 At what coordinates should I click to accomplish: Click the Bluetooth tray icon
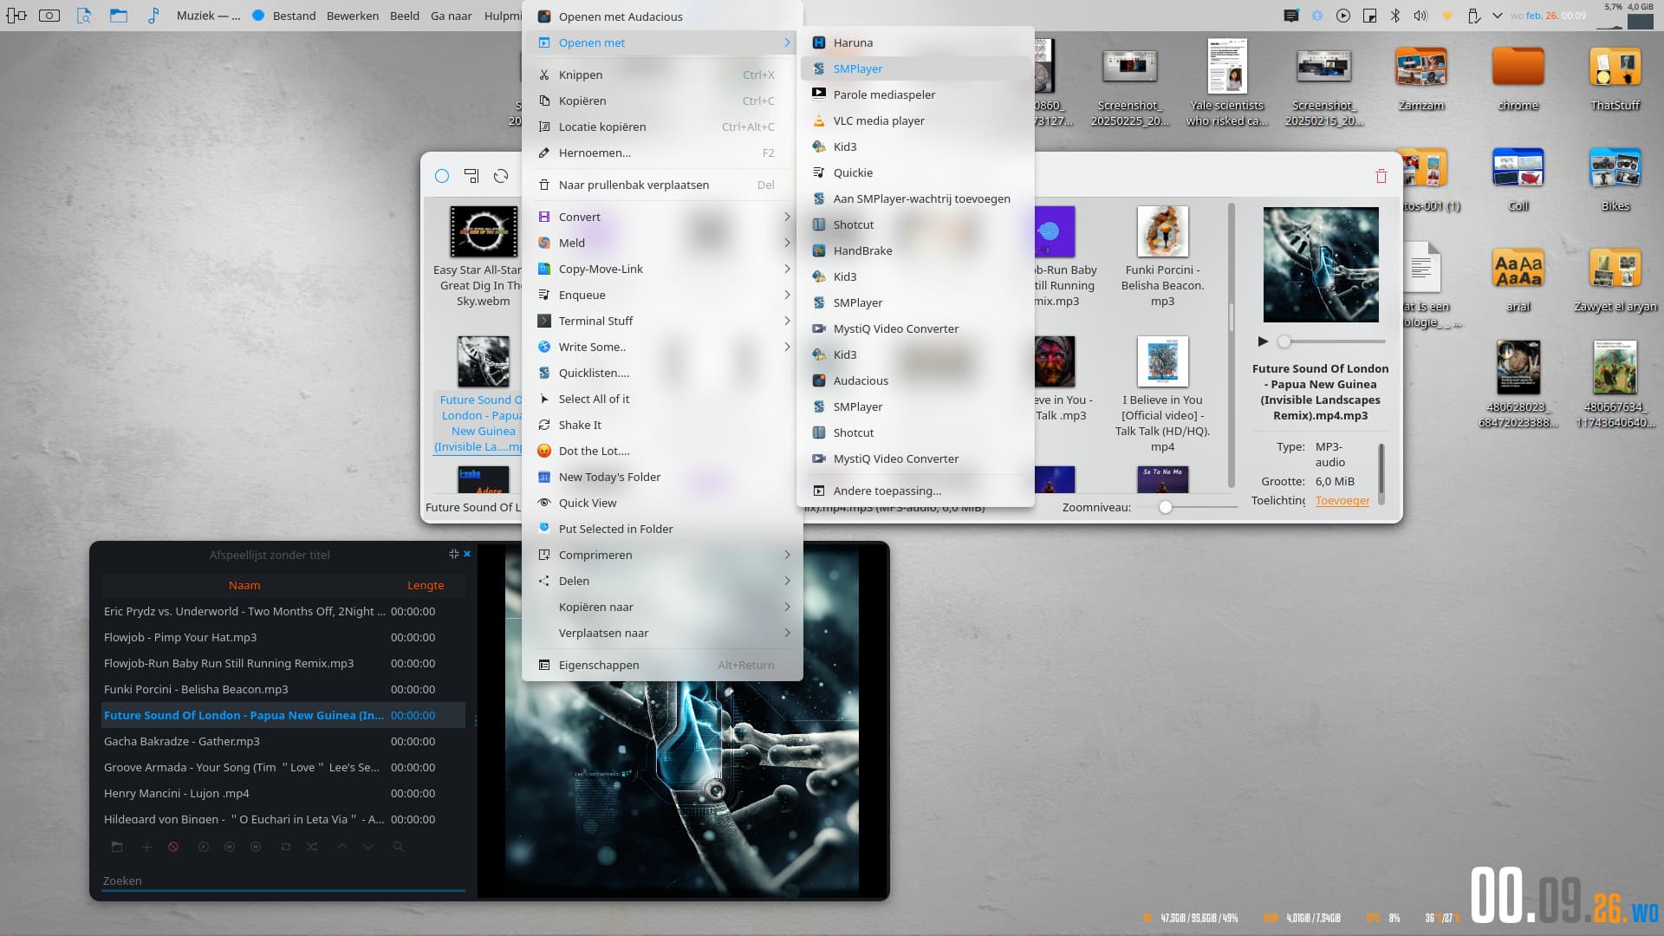point(1395,16)
